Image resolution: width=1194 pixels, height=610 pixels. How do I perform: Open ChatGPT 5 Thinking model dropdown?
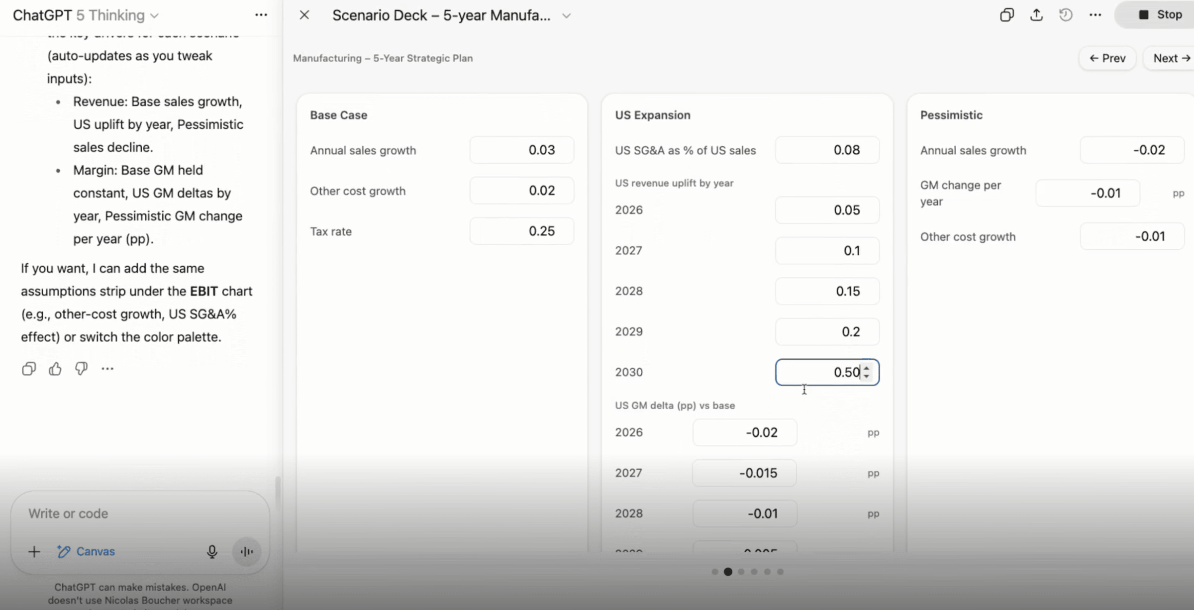tap(154, 15)
